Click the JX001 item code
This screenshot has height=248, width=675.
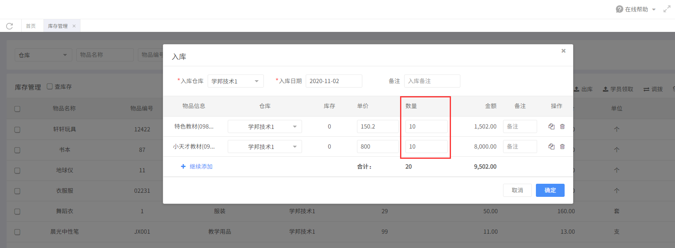142,232
